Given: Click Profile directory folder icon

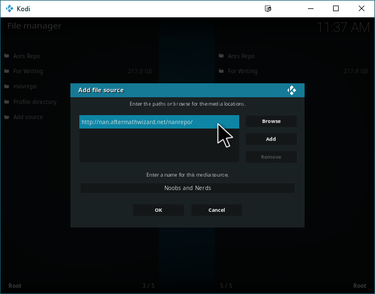Looking at the screenshot, I should click(7, 102).
